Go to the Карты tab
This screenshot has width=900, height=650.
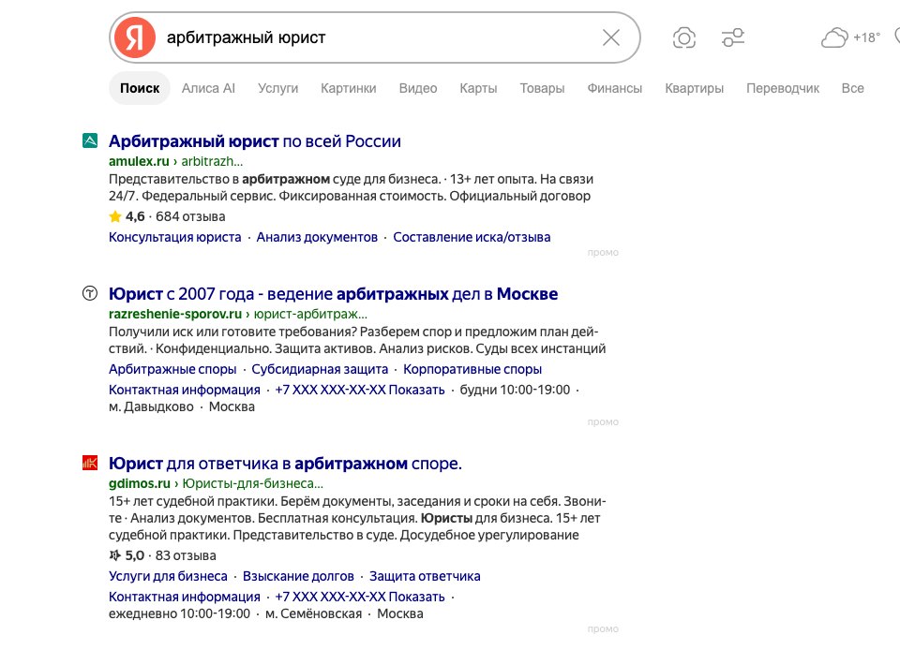point(478,88)
